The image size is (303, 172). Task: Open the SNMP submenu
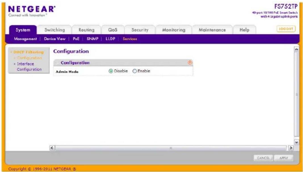92,39
